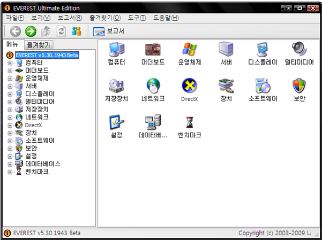Image resolution: width=322 pixels, height=240 pixels.
Task: Expand the 저장장치 tree node
Action: 10,110
